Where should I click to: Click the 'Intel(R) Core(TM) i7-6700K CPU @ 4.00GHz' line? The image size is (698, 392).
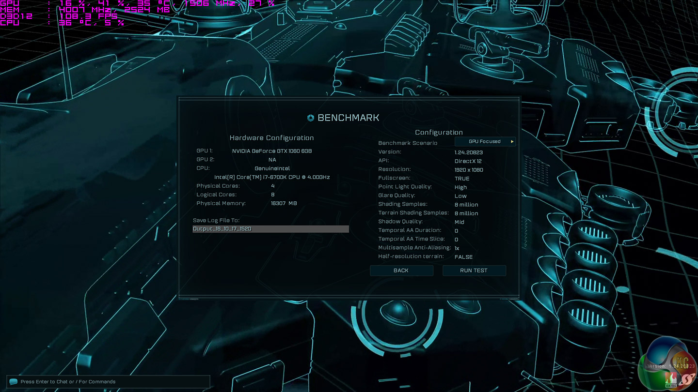pos(272,177)
